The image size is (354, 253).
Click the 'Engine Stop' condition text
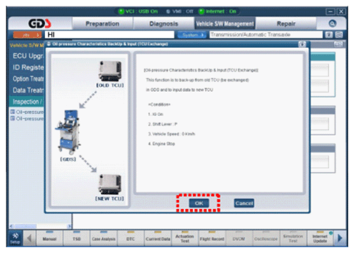point(162,143)
